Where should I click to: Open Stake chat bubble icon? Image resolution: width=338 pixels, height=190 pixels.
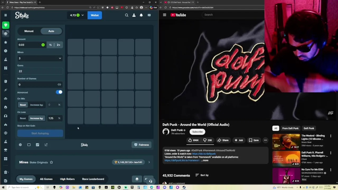tap(149, 15)
